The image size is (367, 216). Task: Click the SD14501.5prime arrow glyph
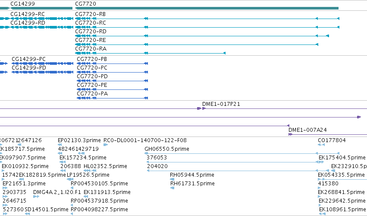tap(27, 214)
